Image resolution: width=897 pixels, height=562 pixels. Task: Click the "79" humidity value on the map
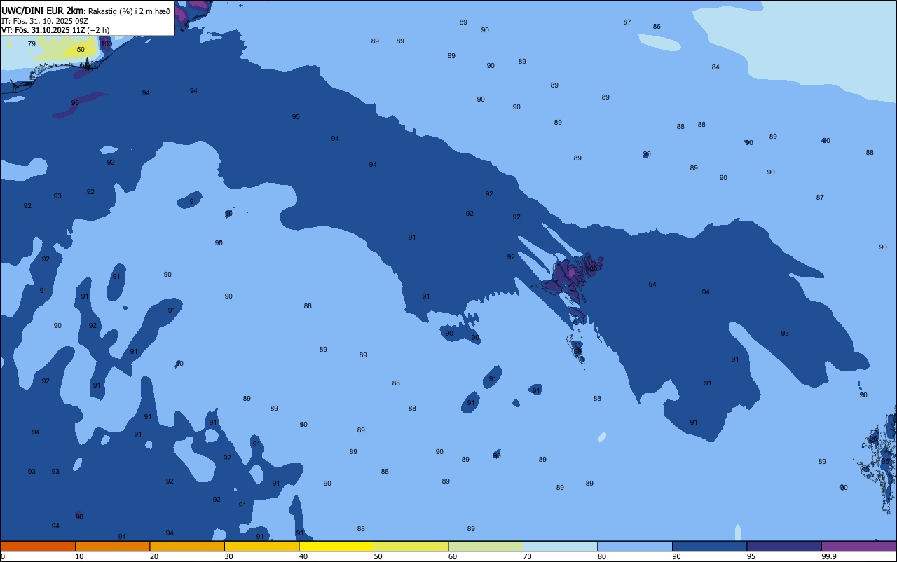(x=32, y=44)
